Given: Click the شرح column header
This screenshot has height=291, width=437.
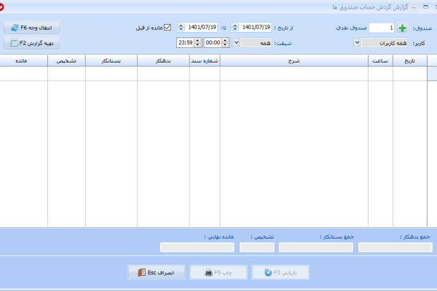Looking at the screenshot, I should (x=294, y=60).
